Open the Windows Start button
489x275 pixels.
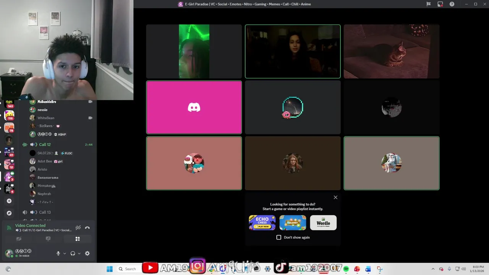(x=110, y=269)
